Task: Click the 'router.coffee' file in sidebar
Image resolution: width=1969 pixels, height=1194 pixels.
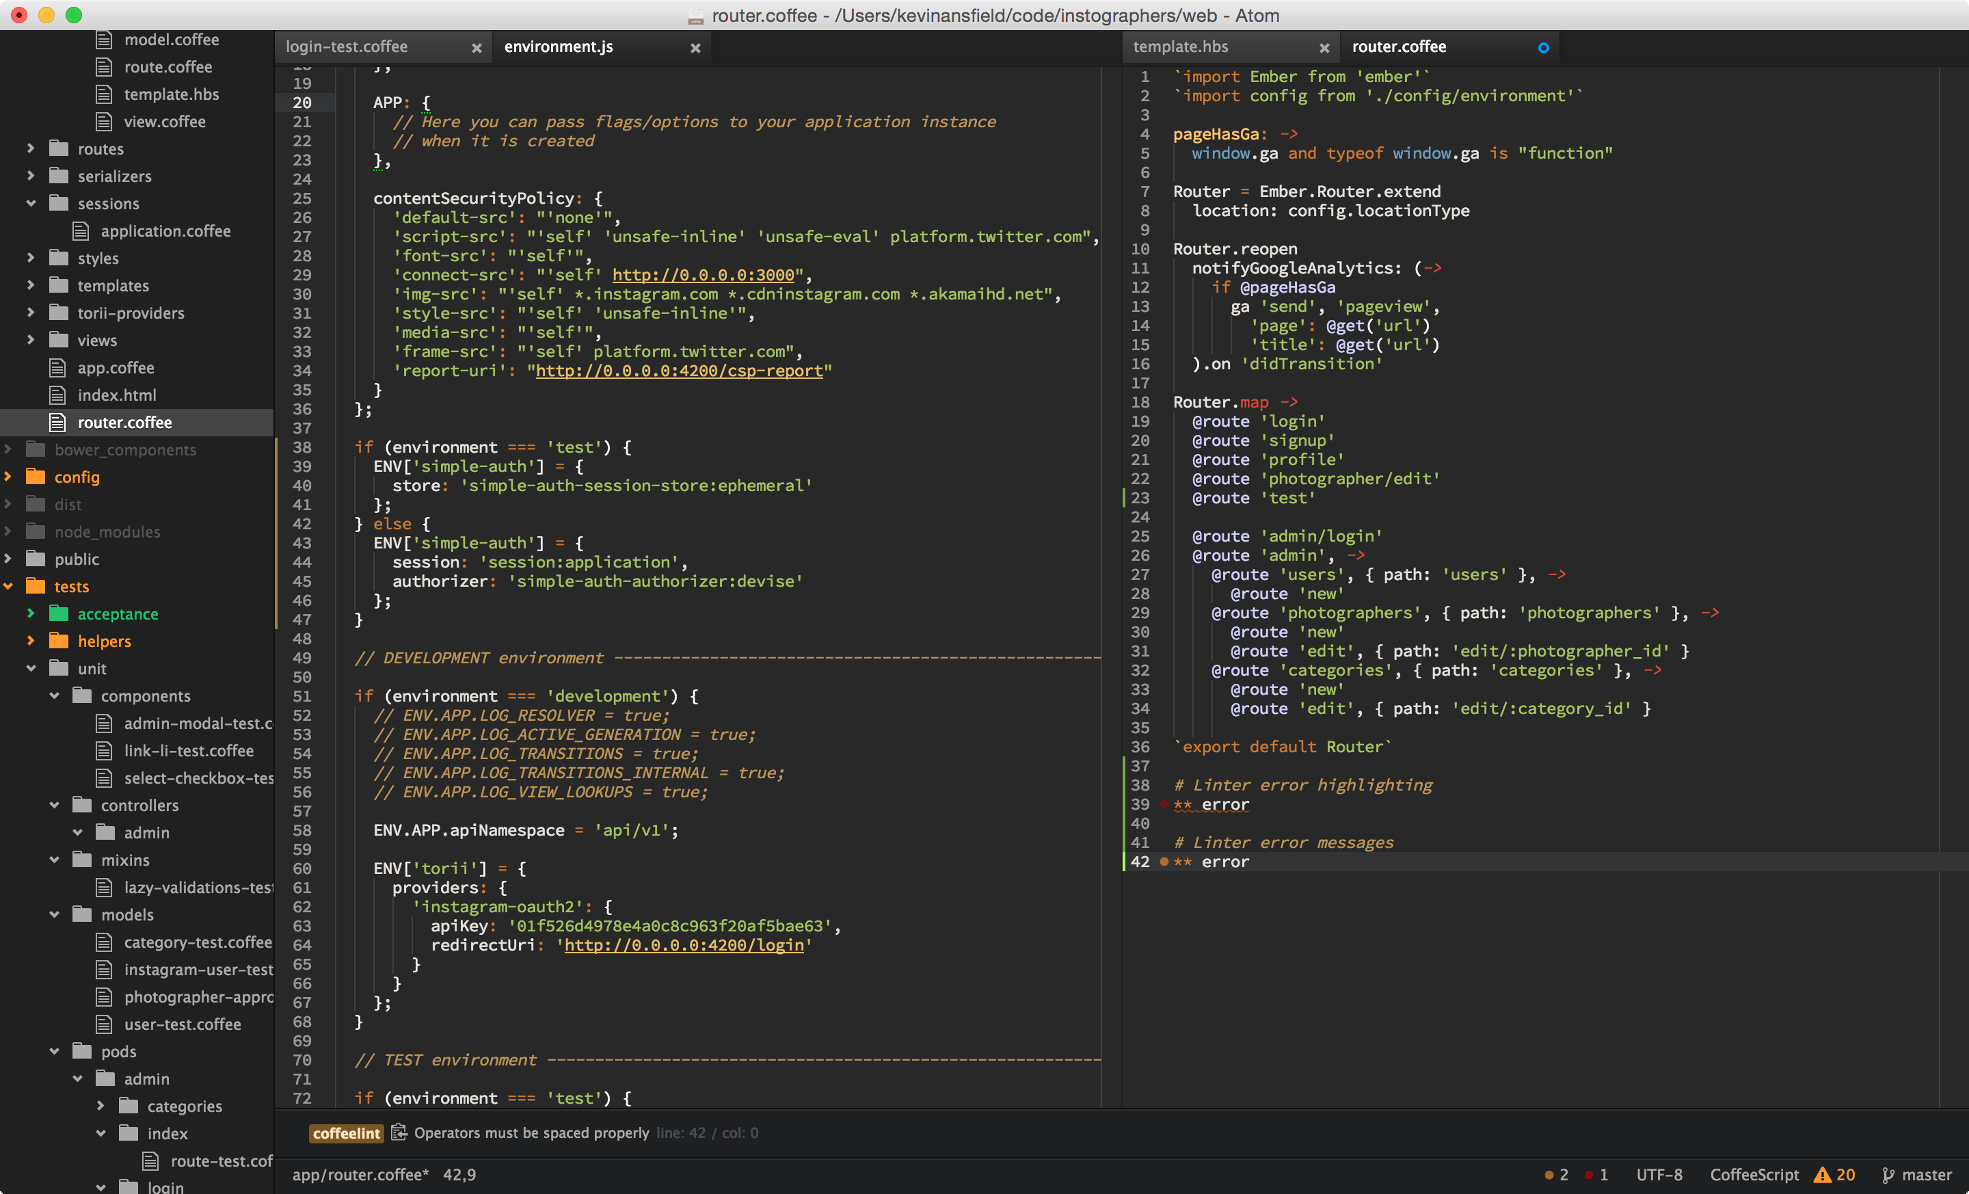Action: [129, 422]
